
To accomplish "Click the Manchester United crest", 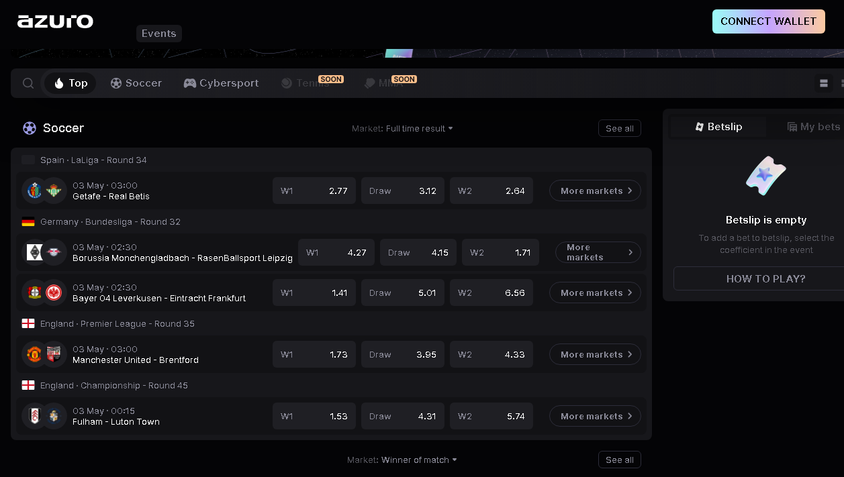I will click(34, 354).
